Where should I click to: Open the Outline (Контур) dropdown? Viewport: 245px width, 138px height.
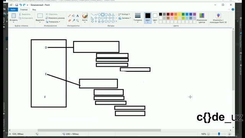tap(124, 14)
